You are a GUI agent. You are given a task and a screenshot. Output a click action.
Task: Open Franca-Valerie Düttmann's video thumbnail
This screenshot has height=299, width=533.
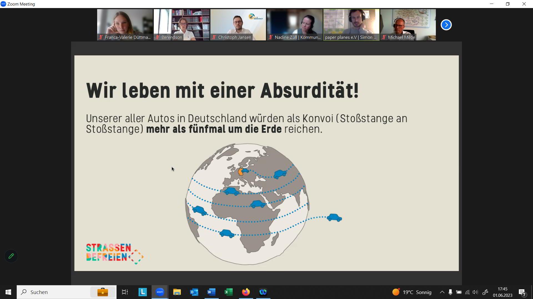125,25
